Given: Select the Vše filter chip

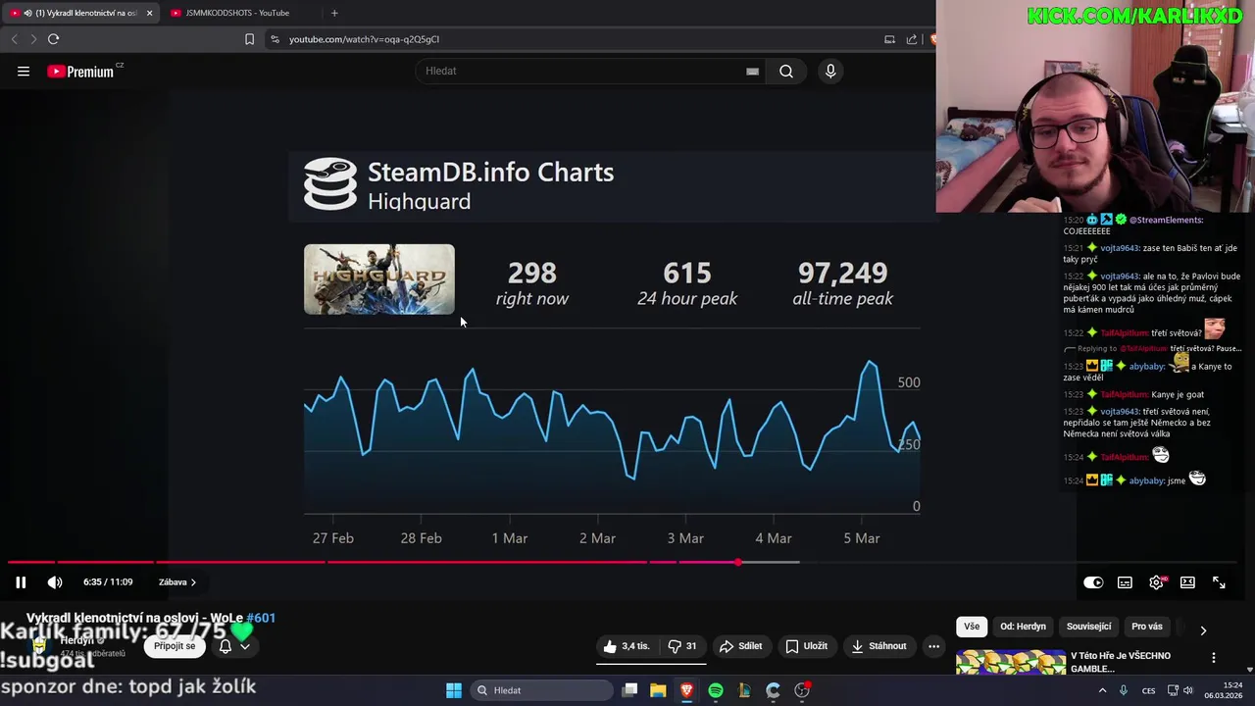Looking at the screenshot, I should pos(972,627).
